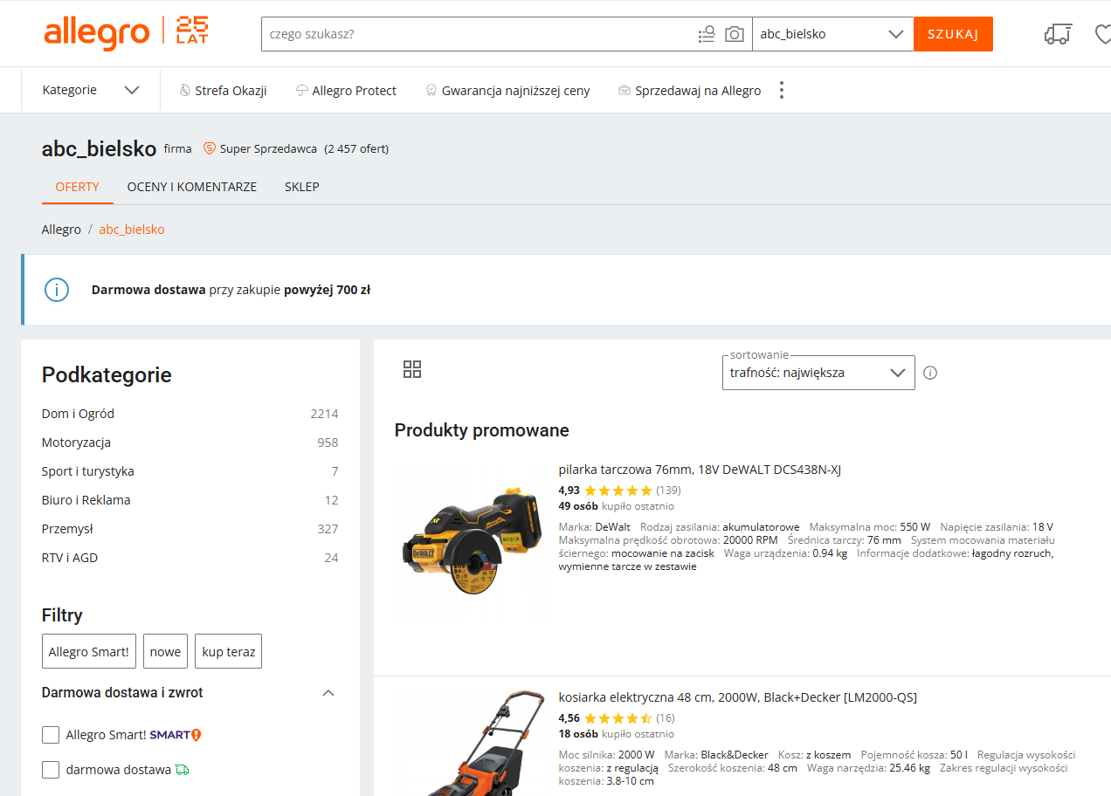1111x796 pixels.
Task: Click the sorting info icon
Action: click(x=930, y=373)
